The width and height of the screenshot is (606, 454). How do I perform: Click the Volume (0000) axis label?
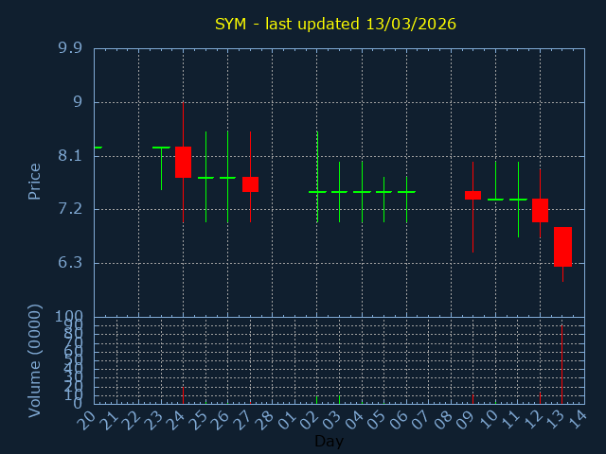coord(35,360)
